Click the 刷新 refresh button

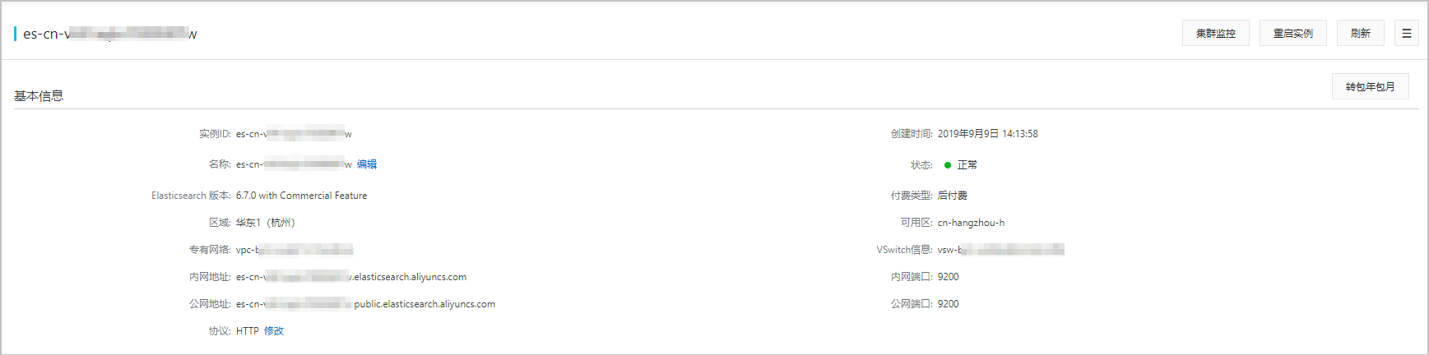pos(1360,34)
